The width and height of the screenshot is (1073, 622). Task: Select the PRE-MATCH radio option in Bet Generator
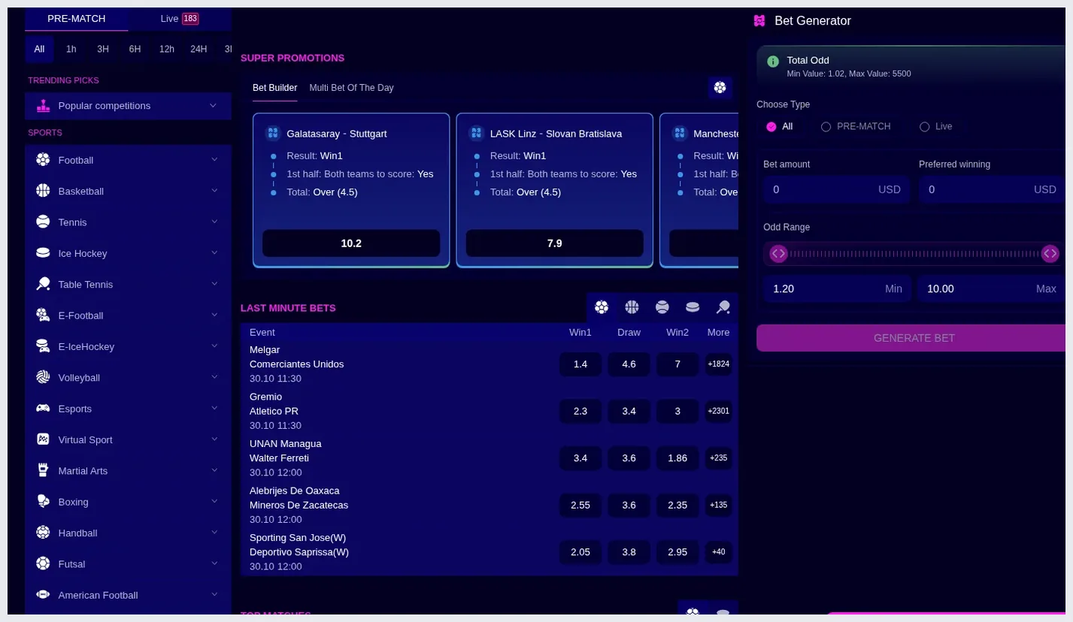coord(826,127)
